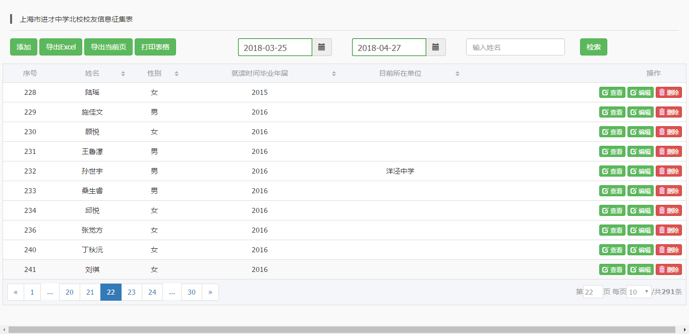689x334 pixels.
Task: Export data with 导出Excel button
Action: tap(61, 47)
